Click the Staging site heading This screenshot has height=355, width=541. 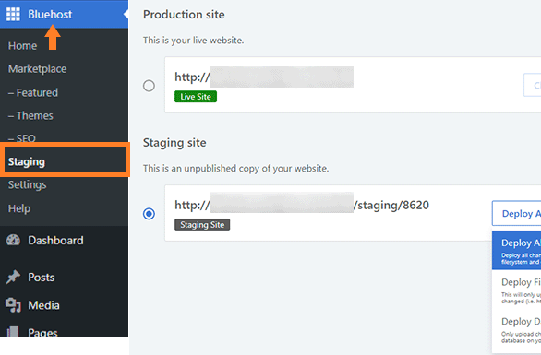(174, 143)
